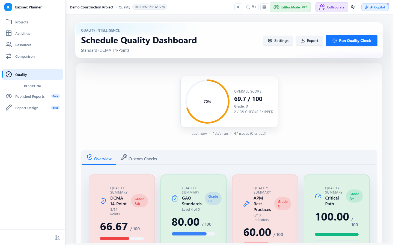Click the 13.7s run text
Viewport: 393px width, 245px height.
[x=220, y=133]
